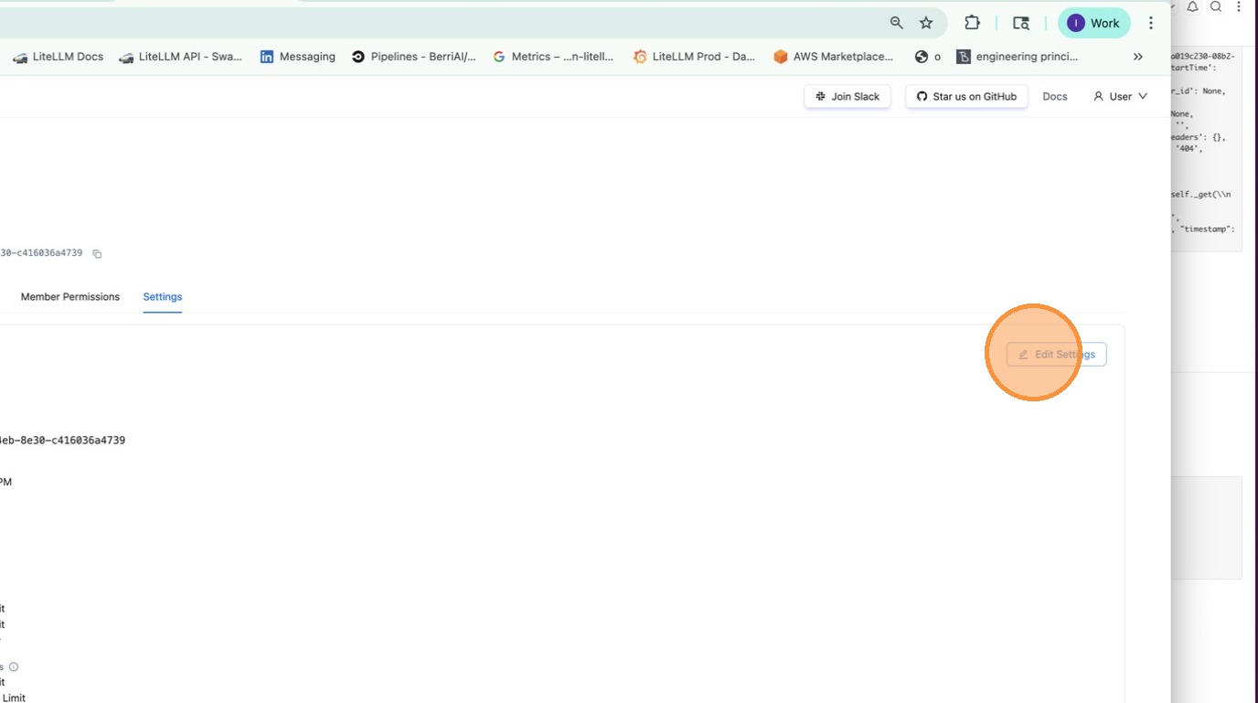Open the LinkedIn Messaging bookmark
The height and width of the screenshot is (703, 1258).
coord(298,57)
